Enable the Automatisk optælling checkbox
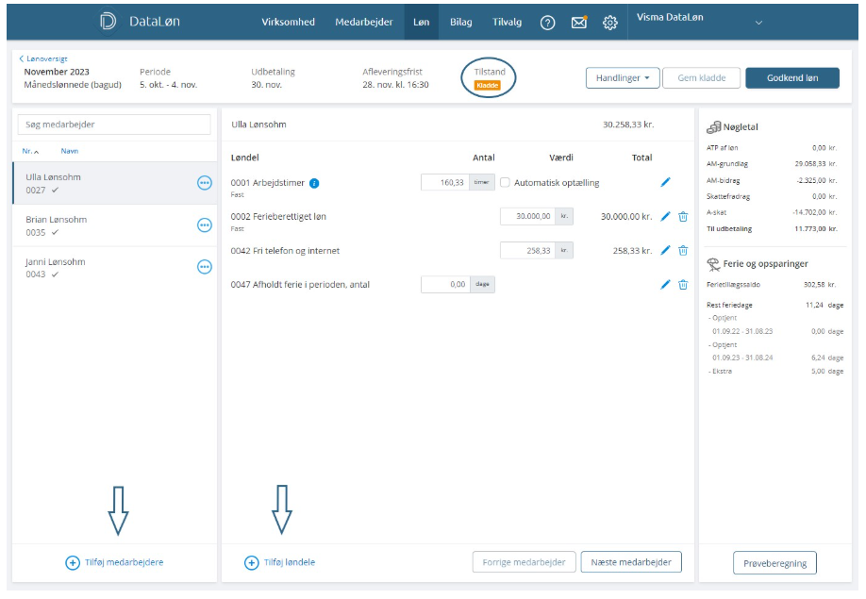The height and width of the screenshot is (599, 866). coord(506,183)
